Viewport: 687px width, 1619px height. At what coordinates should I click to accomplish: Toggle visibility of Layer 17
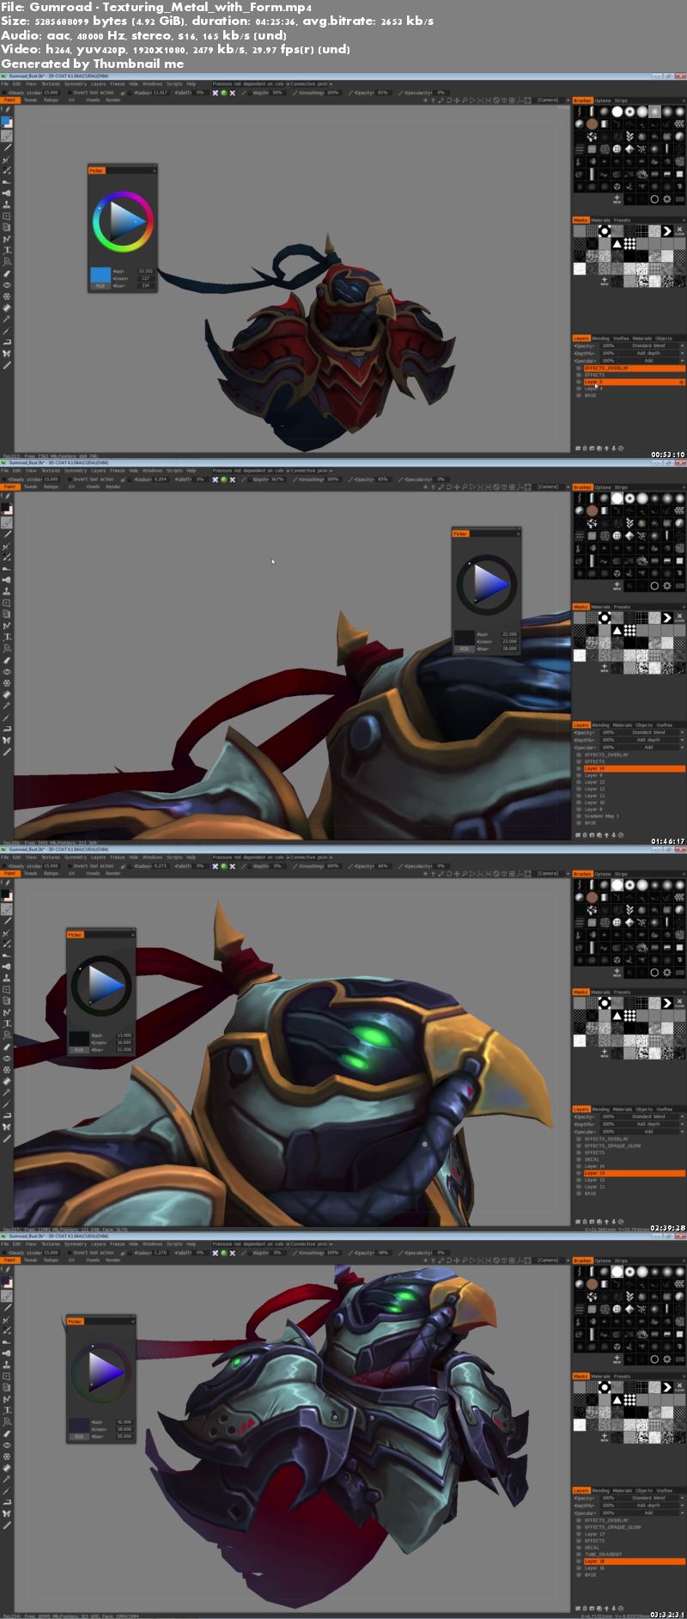tap(579, 1534)
